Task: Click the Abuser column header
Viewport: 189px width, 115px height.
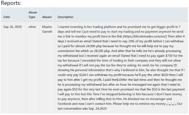Action: click(x=47, y=17)
